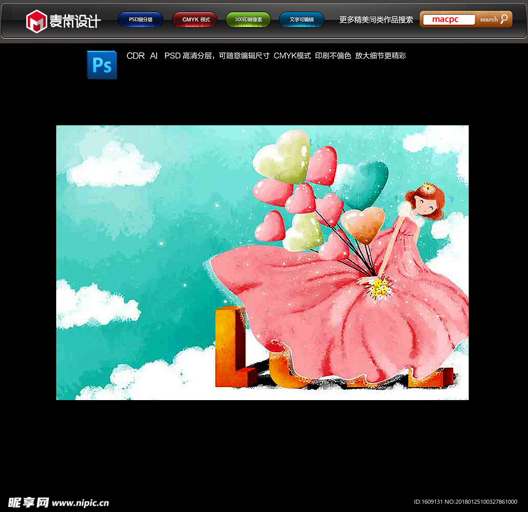Open the www.nipic.cn link
528x512 pixels.
click(x=80, y=503)
